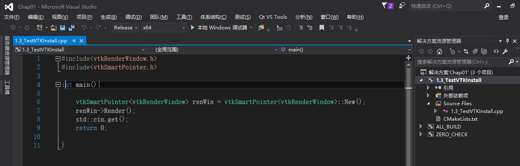Click the Undo arrow icon
The image size is (520, 166).
click(x=84, y=28)
